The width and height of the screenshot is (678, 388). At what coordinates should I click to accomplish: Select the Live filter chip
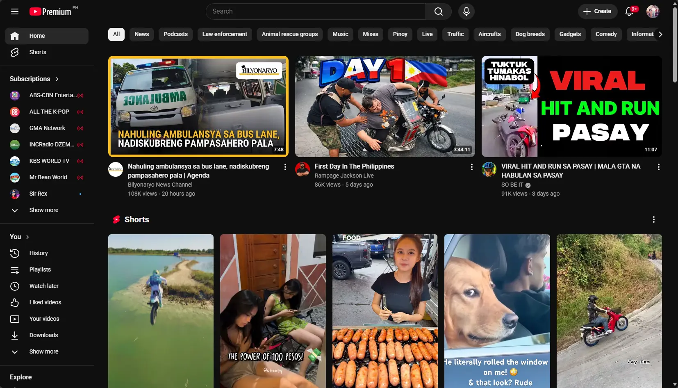(x=427, y=34)
